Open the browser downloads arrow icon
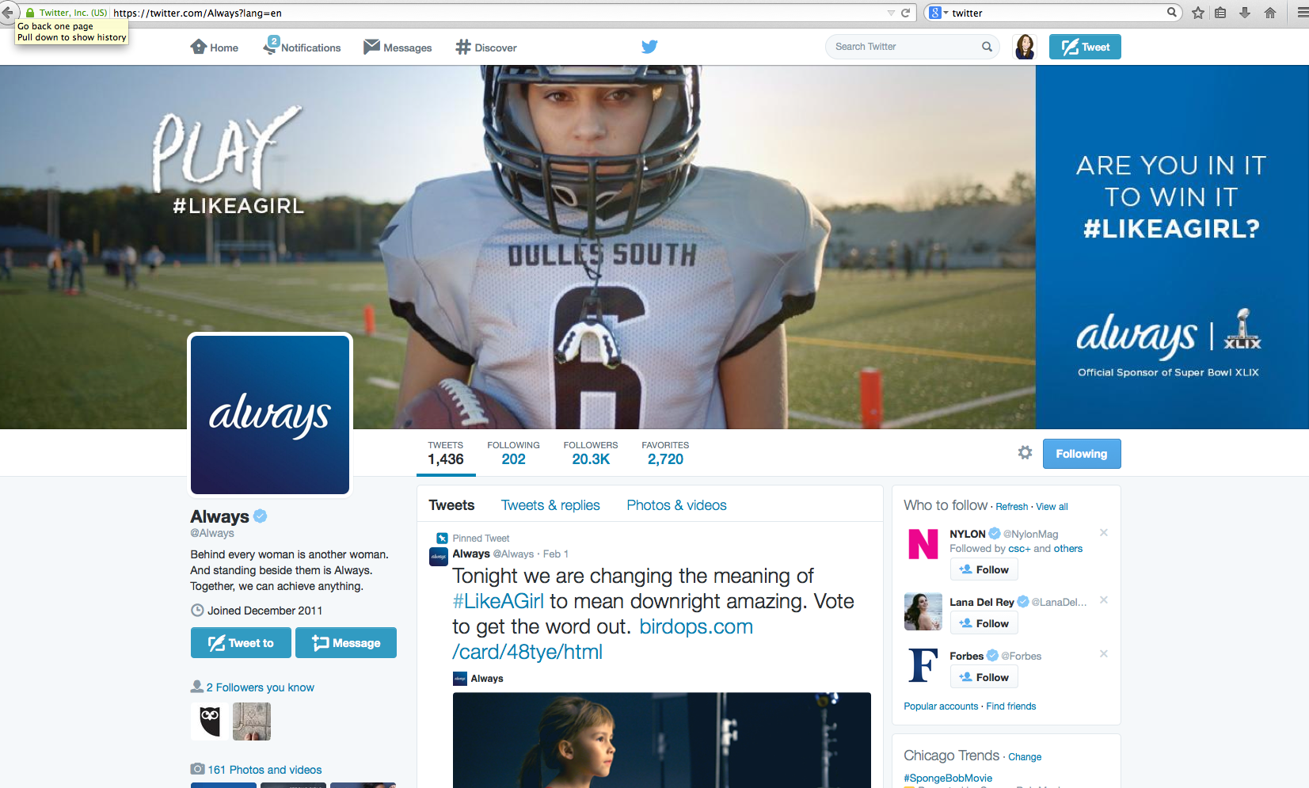 [x=1245, y=13]
